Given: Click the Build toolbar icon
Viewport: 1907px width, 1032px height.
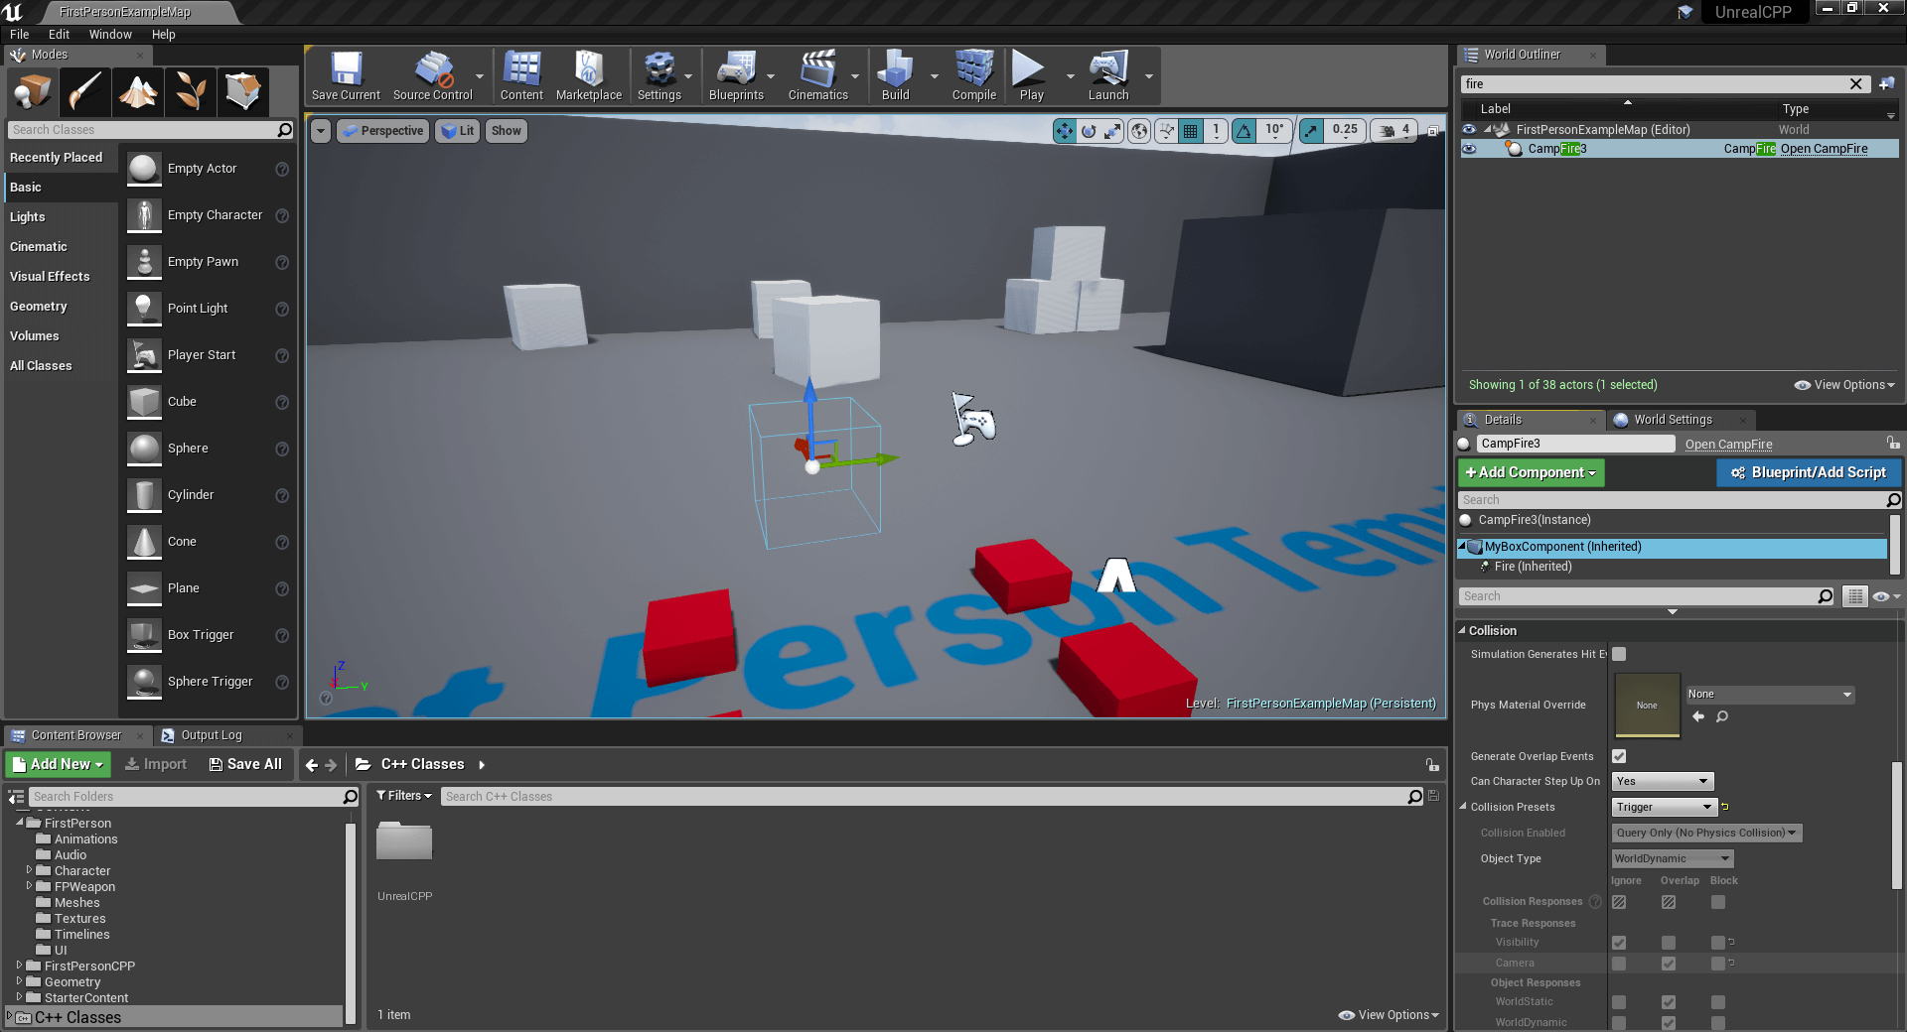Looking at the screenshot, I should click(x=896, y=76).
